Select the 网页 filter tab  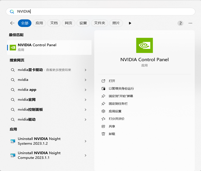[68, 23]
